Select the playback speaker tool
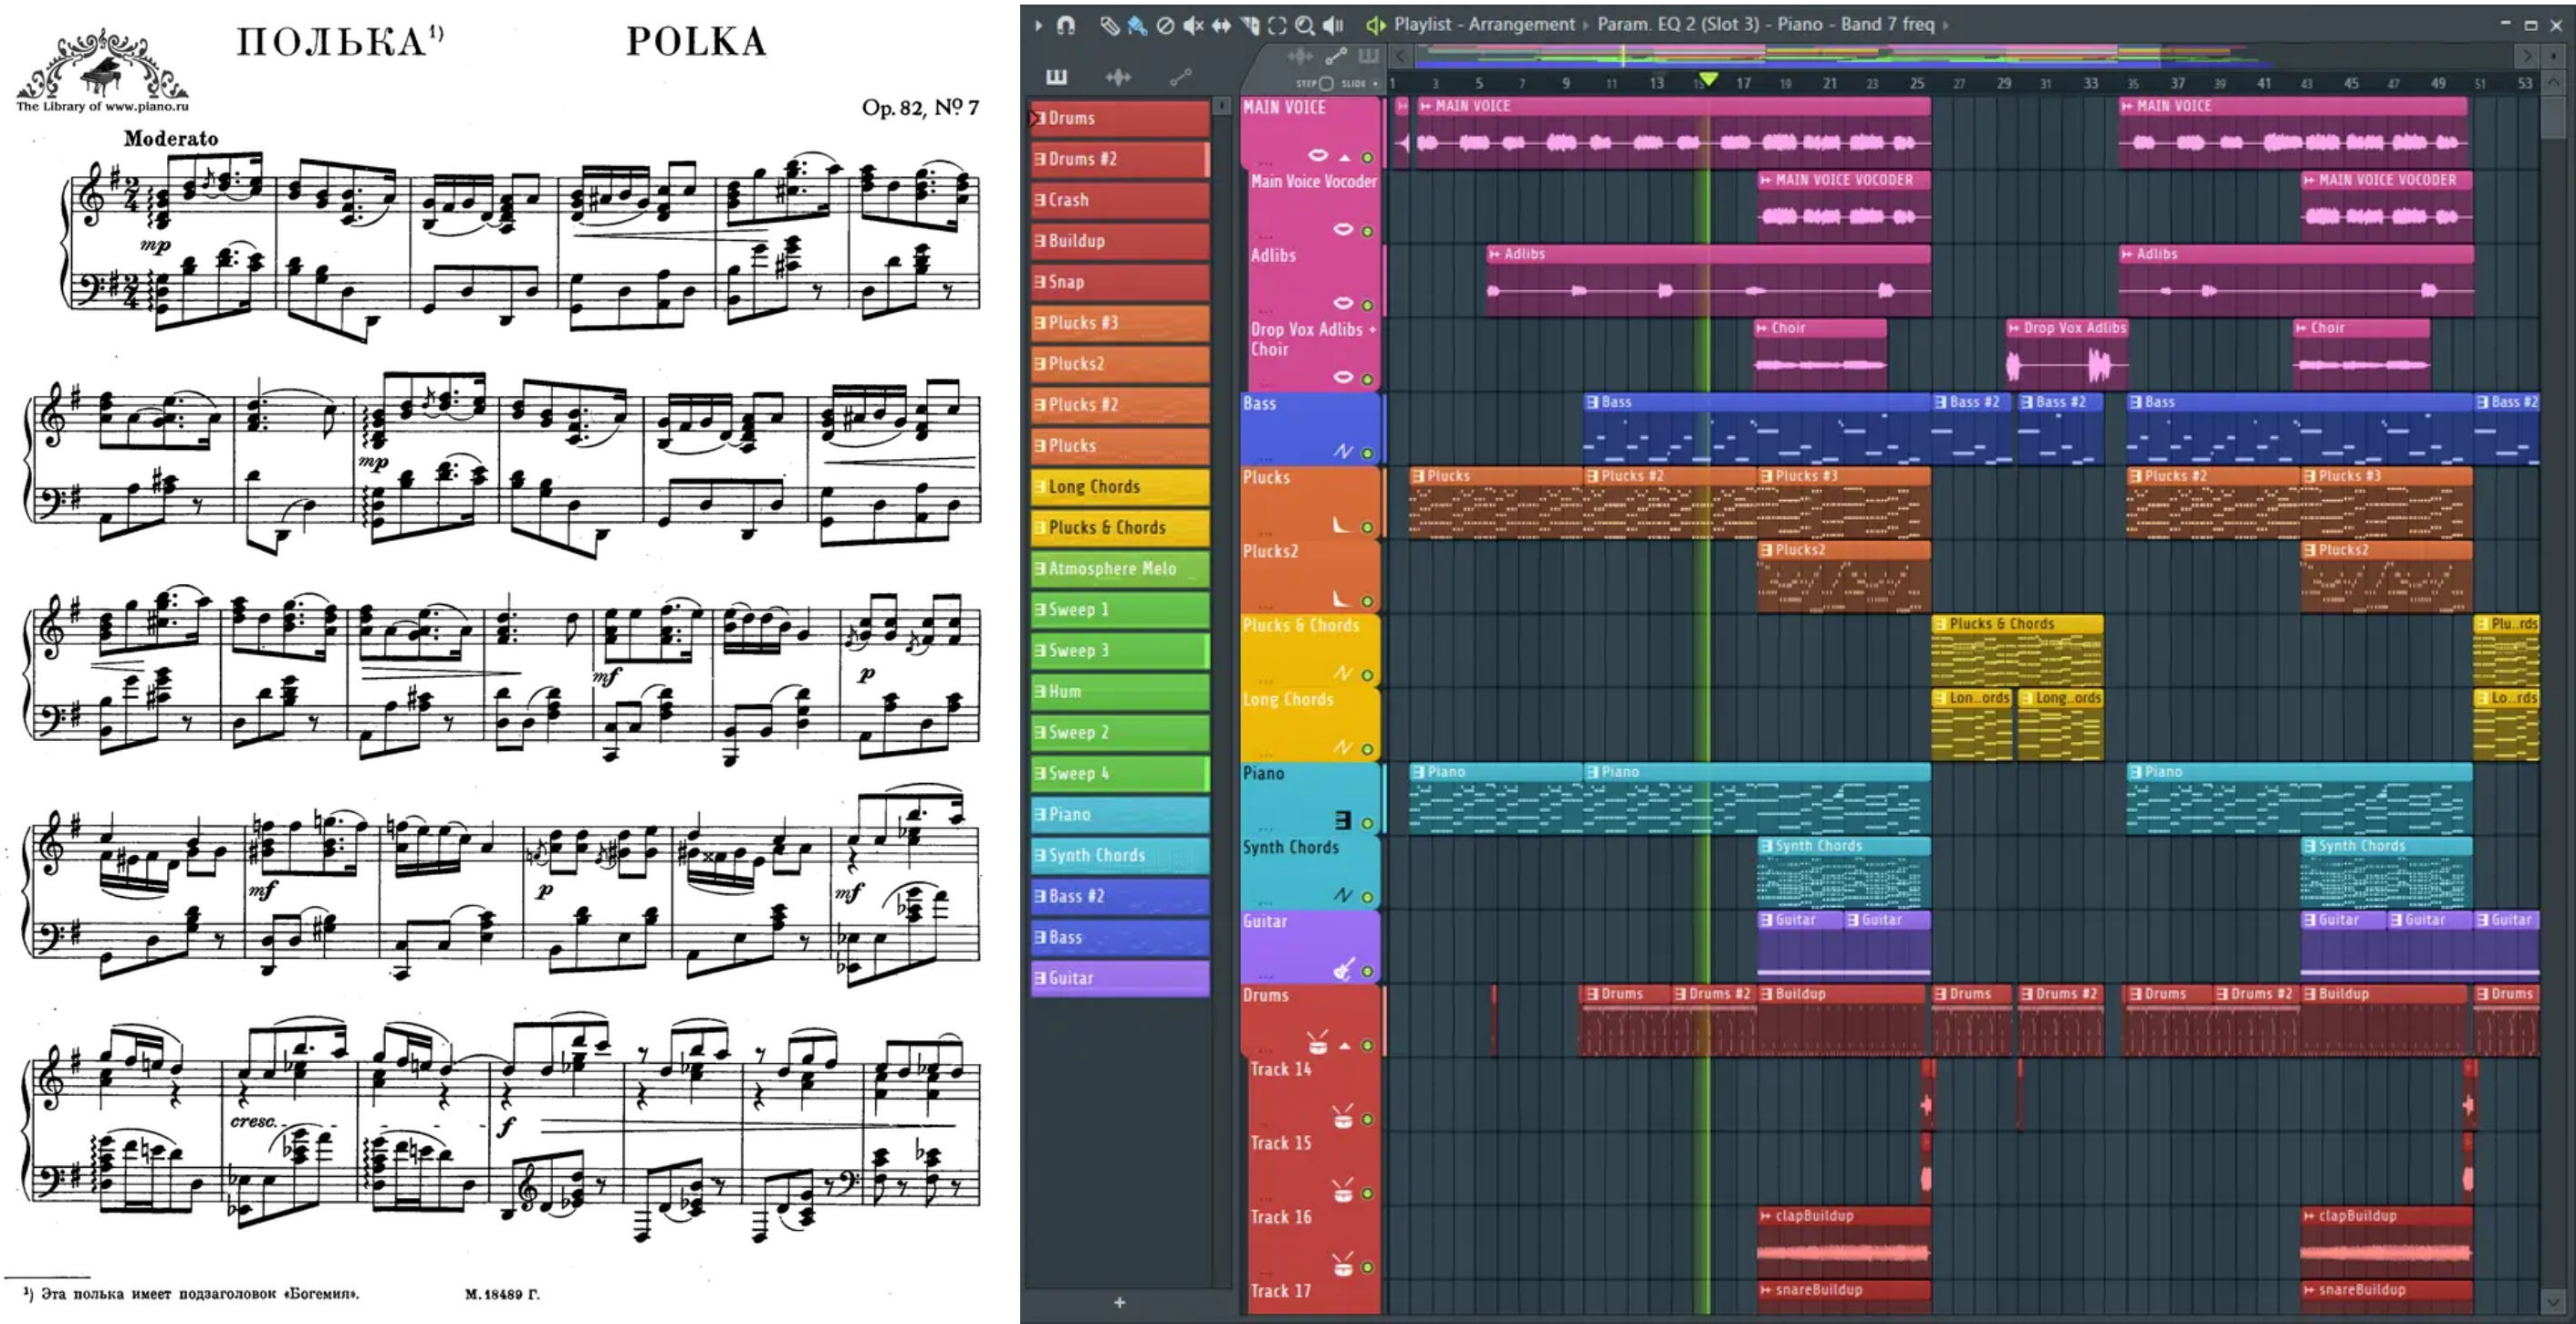 [x=1333, y=26]
